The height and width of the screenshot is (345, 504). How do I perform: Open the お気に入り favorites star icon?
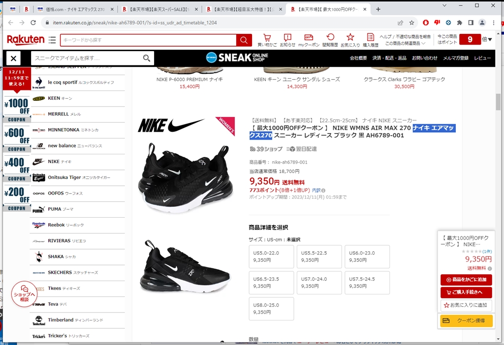pyautogui.click(x=350, y=40)
